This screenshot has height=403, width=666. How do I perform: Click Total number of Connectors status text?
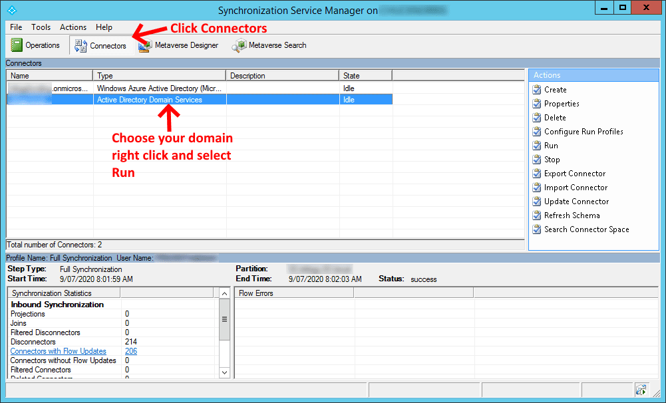tap(55, 245)
